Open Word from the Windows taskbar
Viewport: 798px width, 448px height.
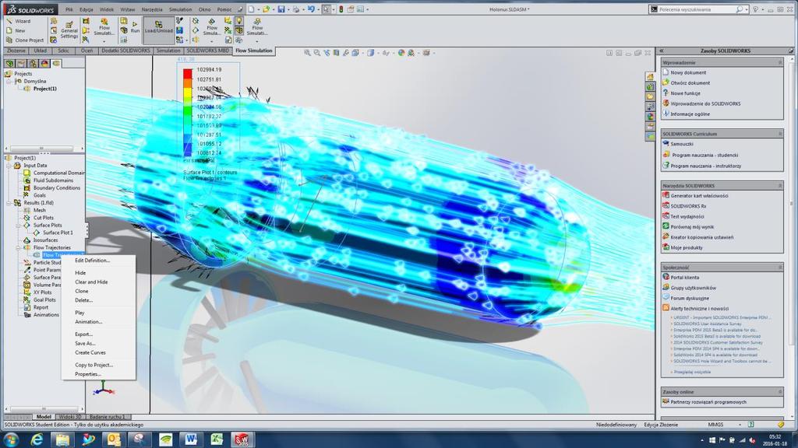[x=191, y=439]
